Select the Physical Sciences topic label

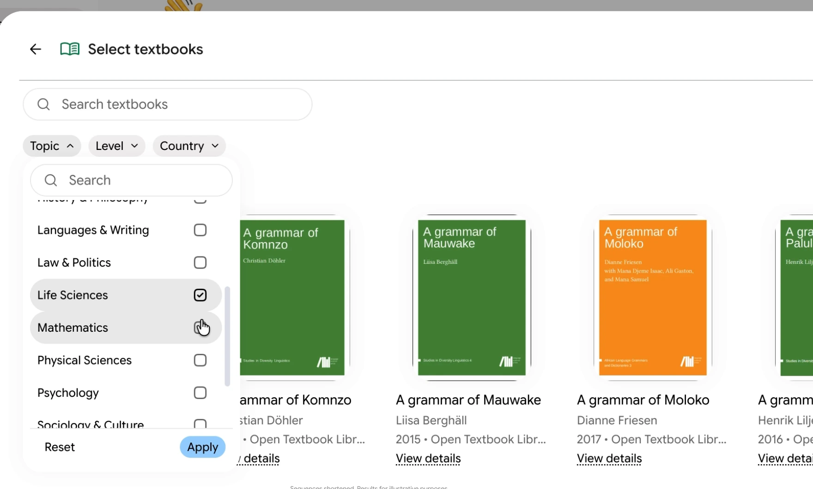[85, 360]
